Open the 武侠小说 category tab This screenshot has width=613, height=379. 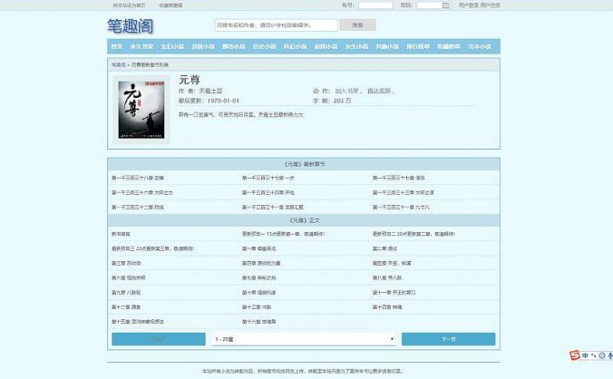(203, 46)
